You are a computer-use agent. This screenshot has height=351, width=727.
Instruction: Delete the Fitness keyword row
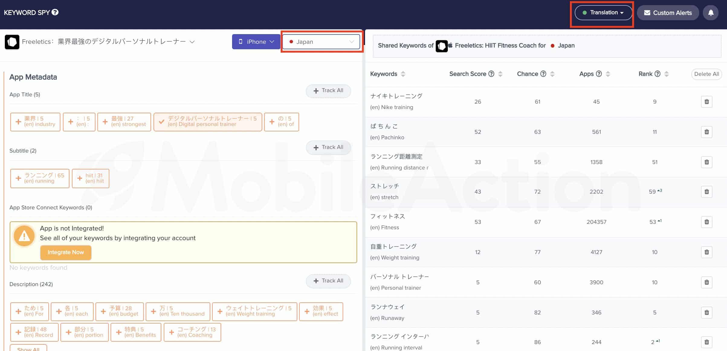(x=706, y=222)
